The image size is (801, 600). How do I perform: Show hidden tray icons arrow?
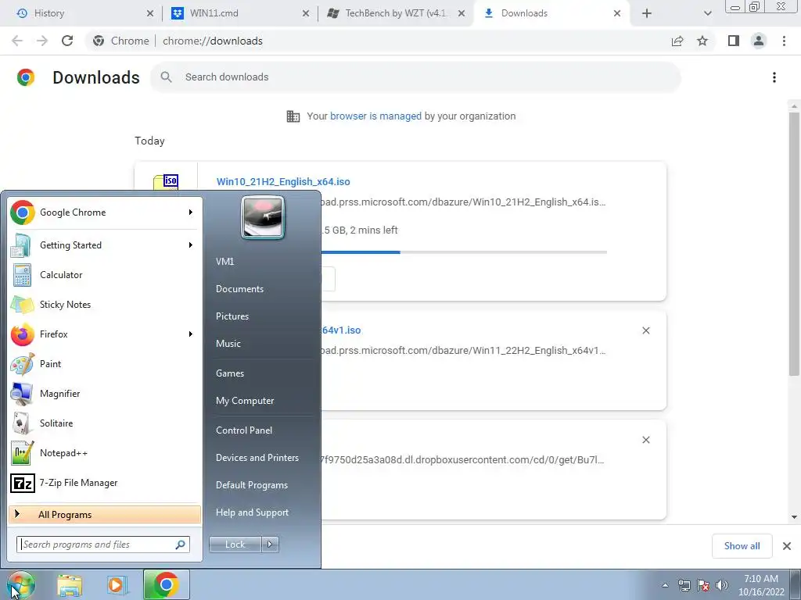pos(665,585)
